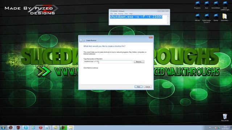
Task: Open the Notepad Format menu
Action: pos(121,14)
